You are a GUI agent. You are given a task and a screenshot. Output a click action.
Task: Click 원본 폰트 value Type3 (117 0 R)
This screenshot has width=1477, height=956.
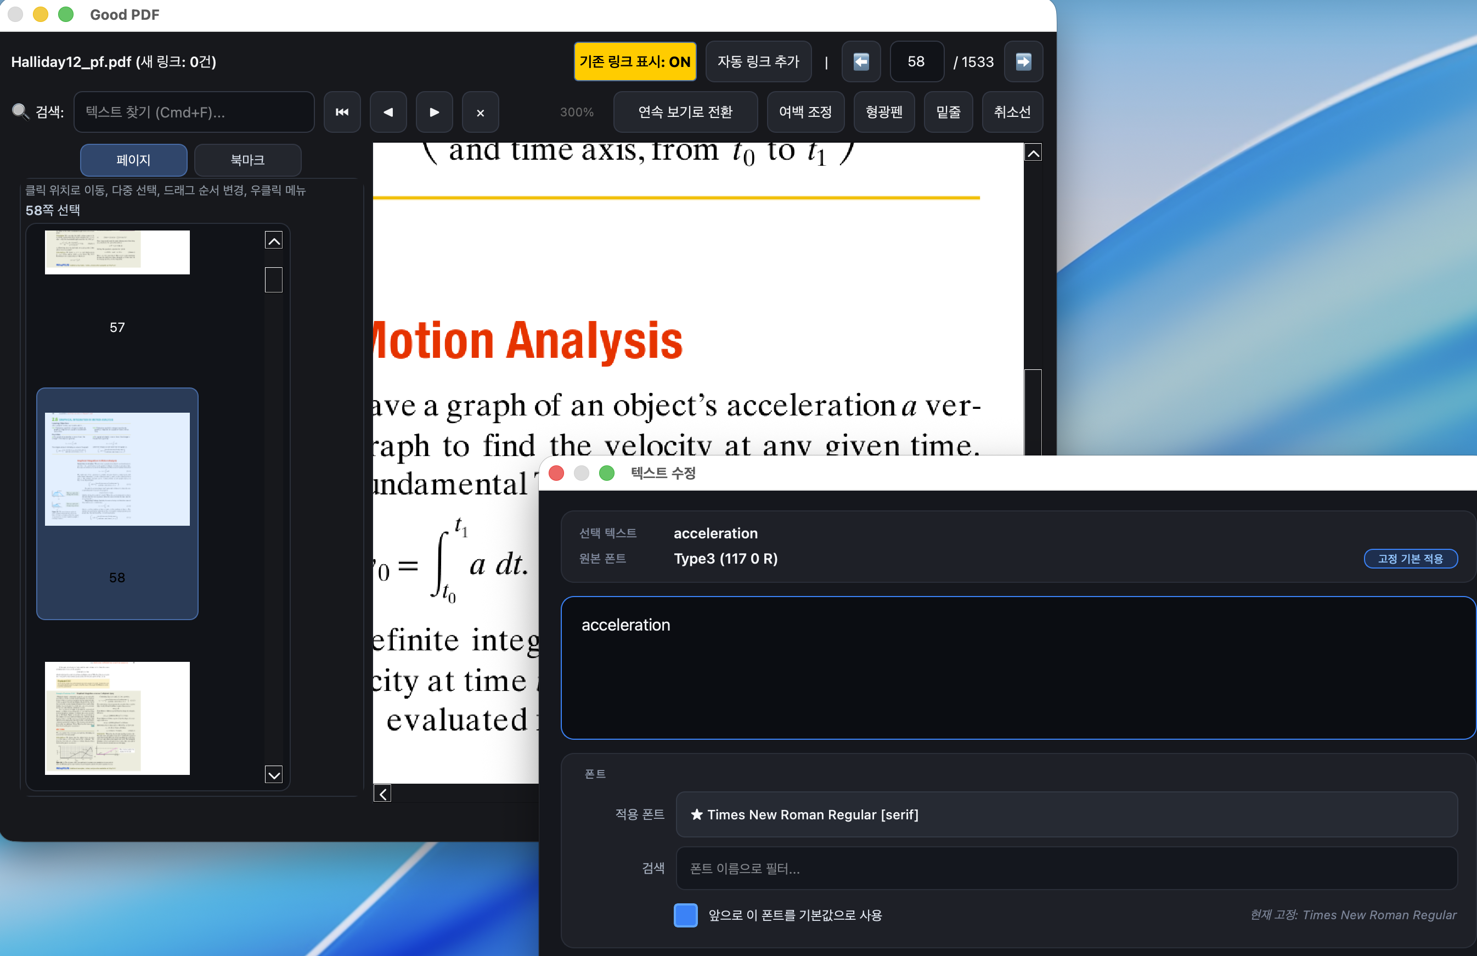(725, 558)
